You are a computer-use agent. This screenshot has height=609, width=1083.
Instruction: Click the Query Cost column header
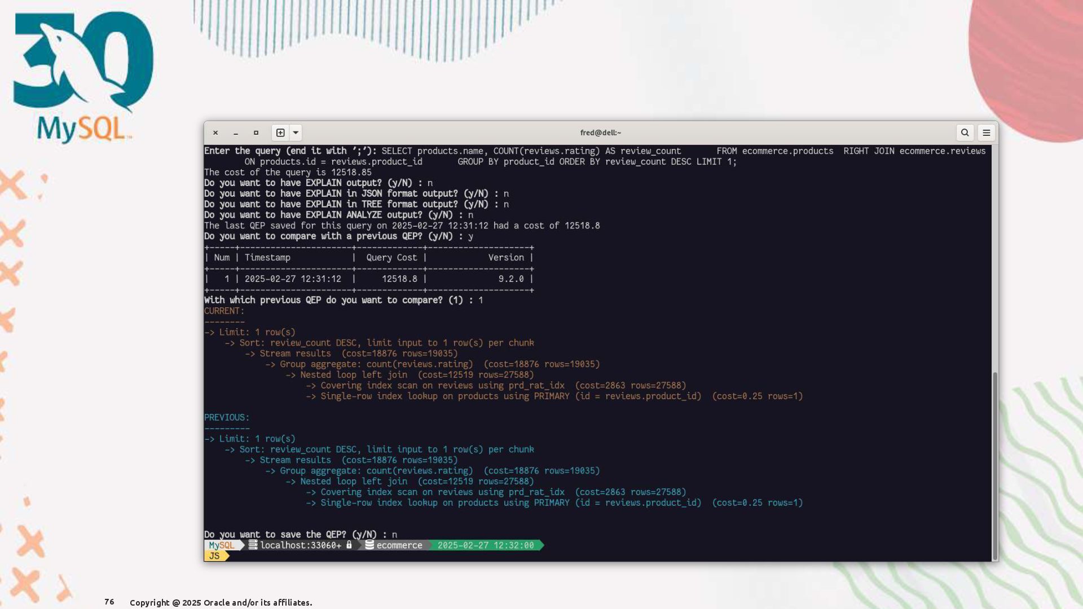[x=391, y=258]
